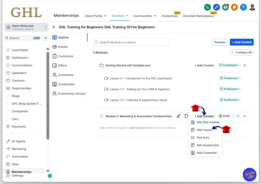
Task: Click the green phone icon in top bar
Action: click(x=207, y=7)
